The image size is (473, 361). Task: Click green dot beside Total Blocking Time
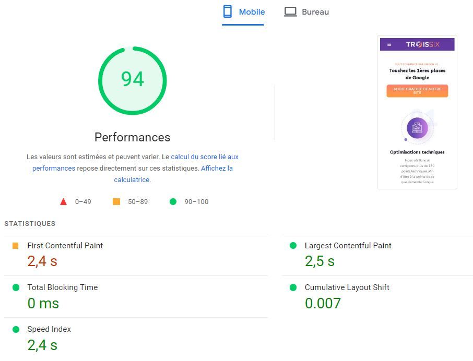tap(16, 287)
